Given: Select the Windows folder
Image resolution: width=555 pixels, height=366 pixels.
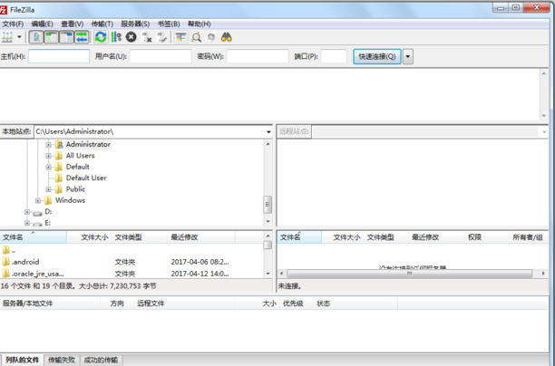Looking at the screenshot, I should point(70,200).
